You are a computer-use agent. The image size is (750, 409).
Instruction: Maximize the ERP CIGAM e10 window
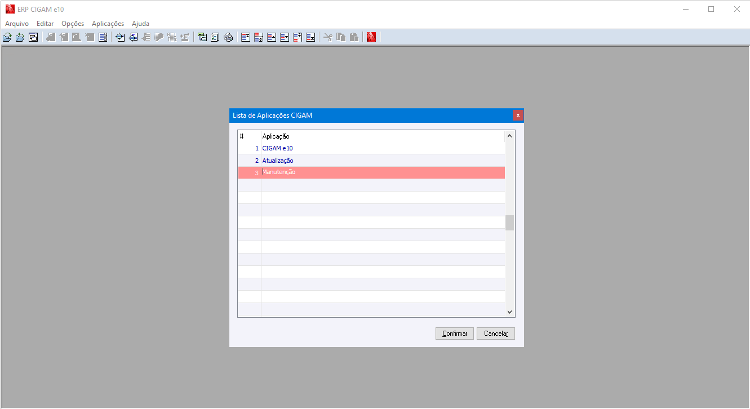pos(711,9)
